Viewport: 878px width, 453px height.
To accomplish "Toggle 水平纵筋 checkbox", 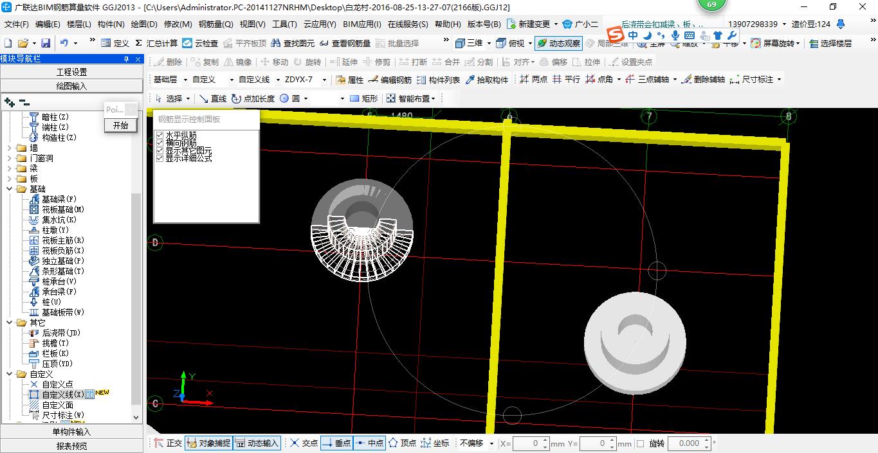I will (160, 136).
